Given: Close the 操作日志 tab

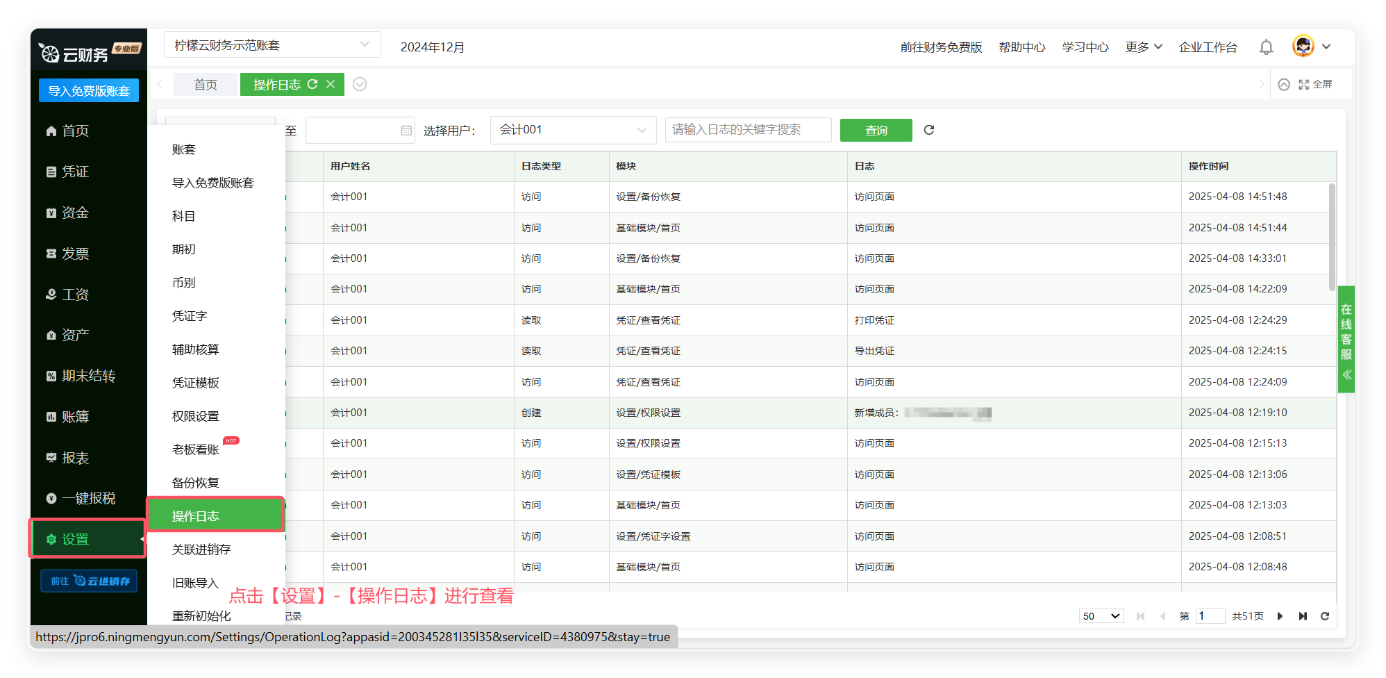Looking at the screenshot, I should [331, 84].
